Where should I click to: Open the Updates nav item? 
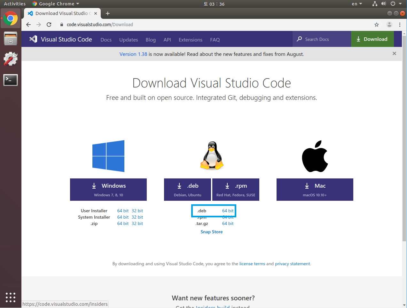129,40
